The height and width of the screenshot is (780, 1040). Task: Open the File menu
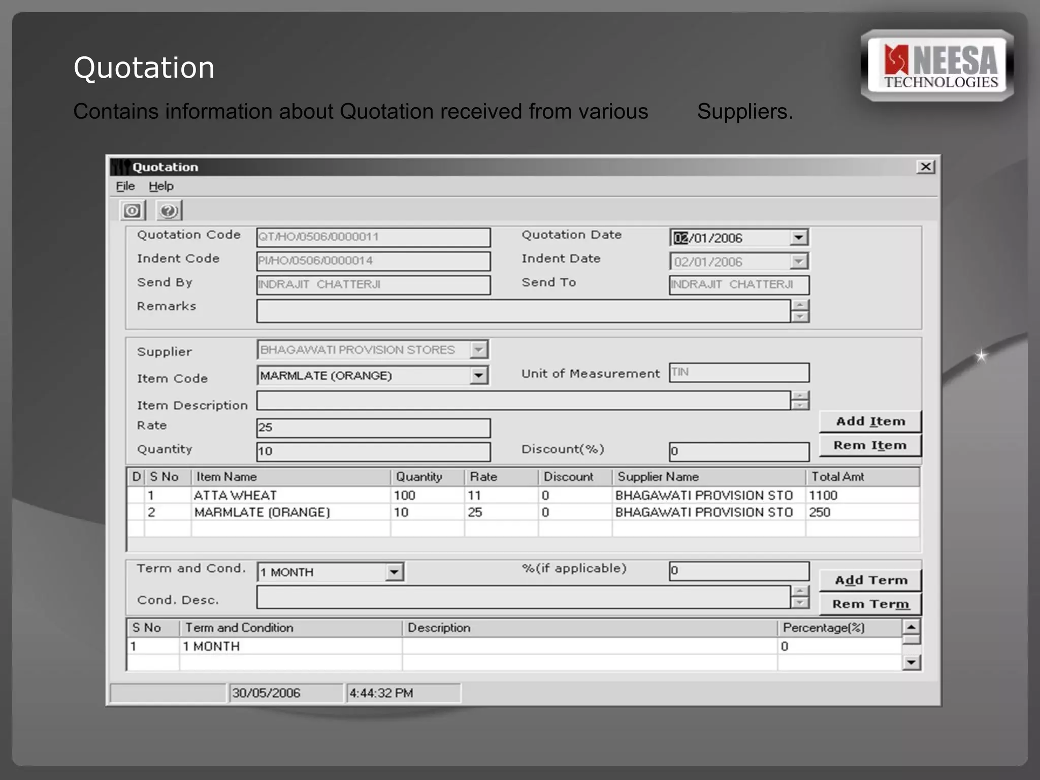125,186
